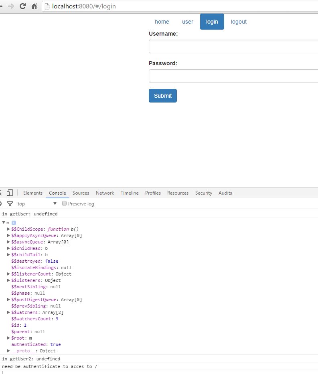The height and width of the screenshot is (374, 318).
Task: Expand __proto__ object
Action: click(8, 351)
